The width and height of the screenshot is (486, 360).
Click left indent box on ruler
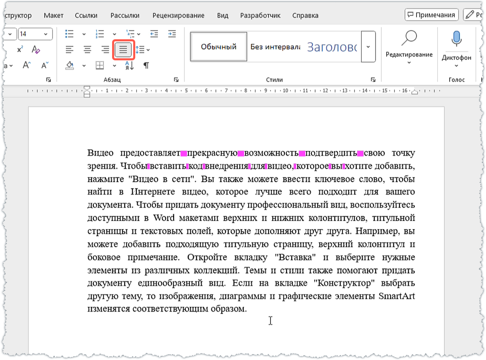(x=87, y=95)
